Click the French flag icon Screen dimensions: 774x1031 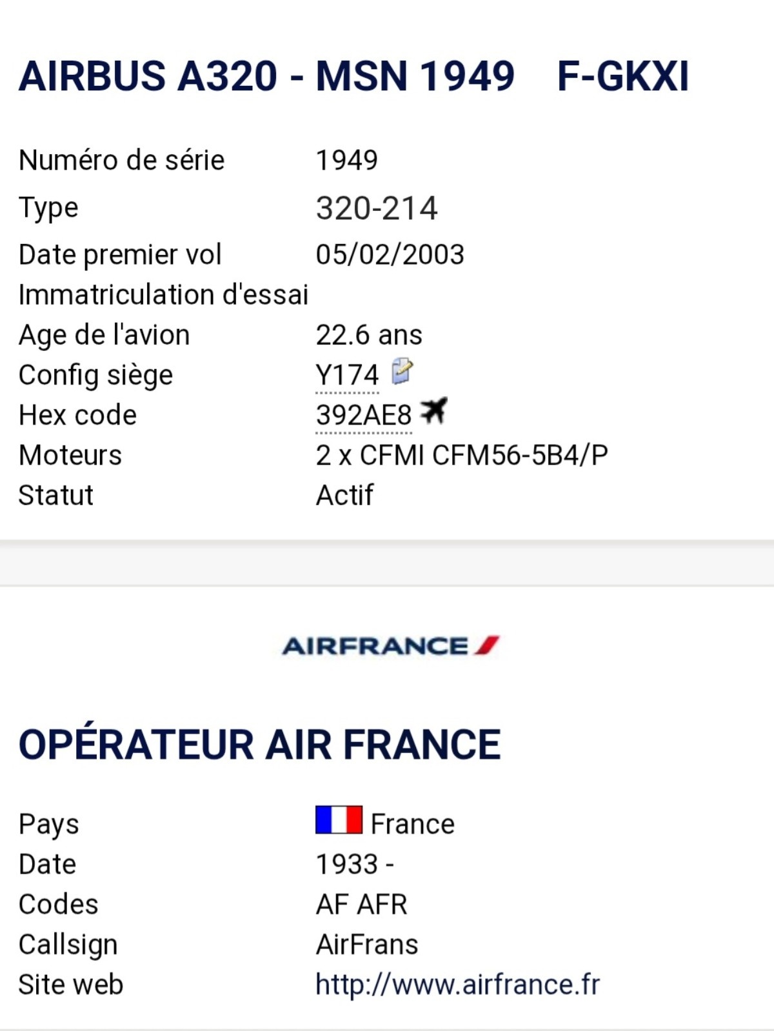339,820
